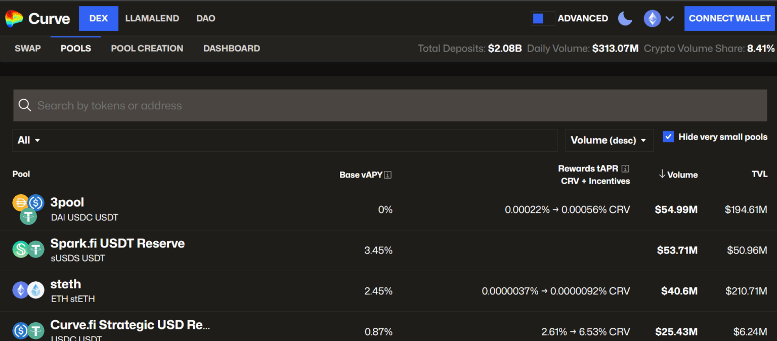The height and width of the screenshot is (341, 777).
Task: Open the DASHBOARD page
Action: pyautogui.click(x=232, y=49)
